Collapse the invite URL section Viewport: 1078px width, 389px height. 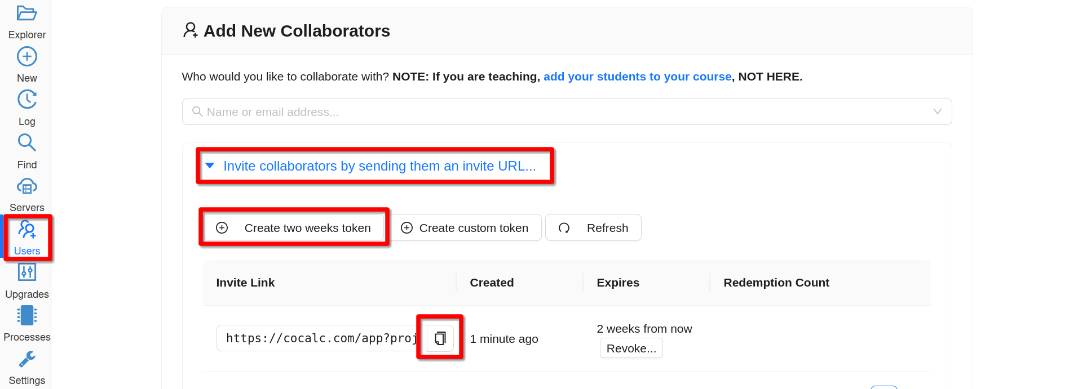(379, 166)
